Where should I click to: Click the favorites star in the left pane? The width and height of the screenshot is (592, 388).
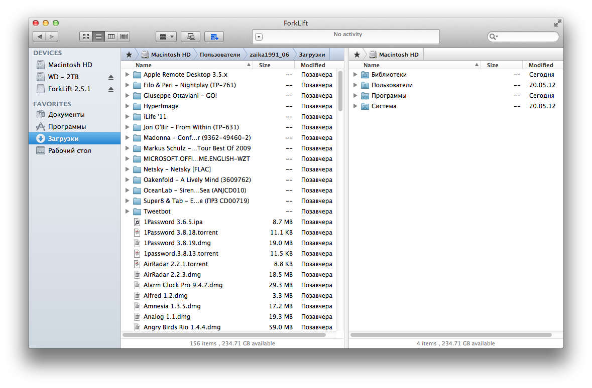click(129, 55)
